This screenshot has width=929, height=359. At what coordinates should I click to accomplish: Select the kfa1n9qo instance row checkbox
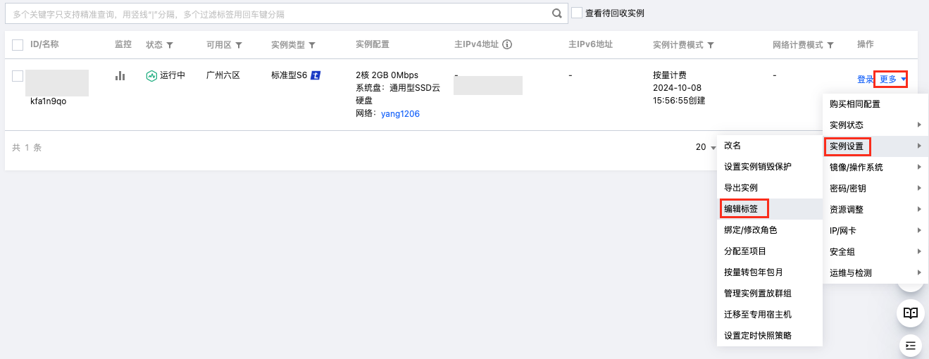point(18,76)
